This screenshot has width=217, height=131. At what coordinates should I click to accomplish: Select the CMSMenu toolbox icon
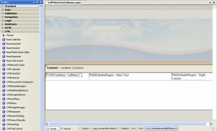pyautogui.click(x=4, y=103)
